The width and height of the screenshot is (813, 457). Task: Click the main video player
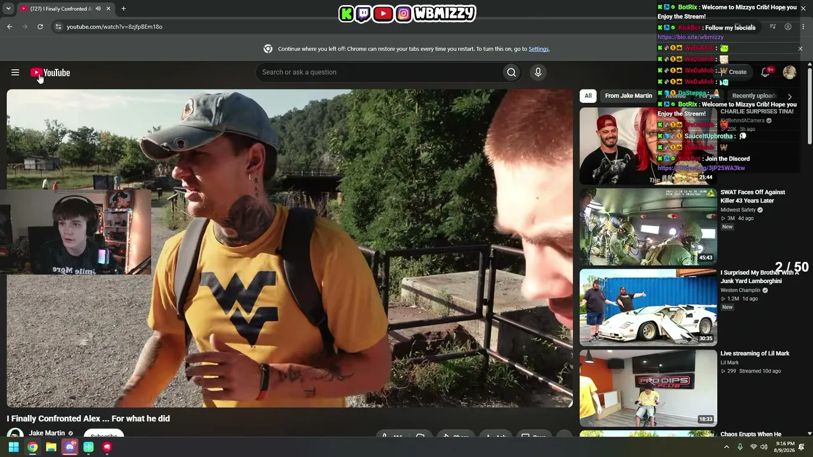coord(290,248)
